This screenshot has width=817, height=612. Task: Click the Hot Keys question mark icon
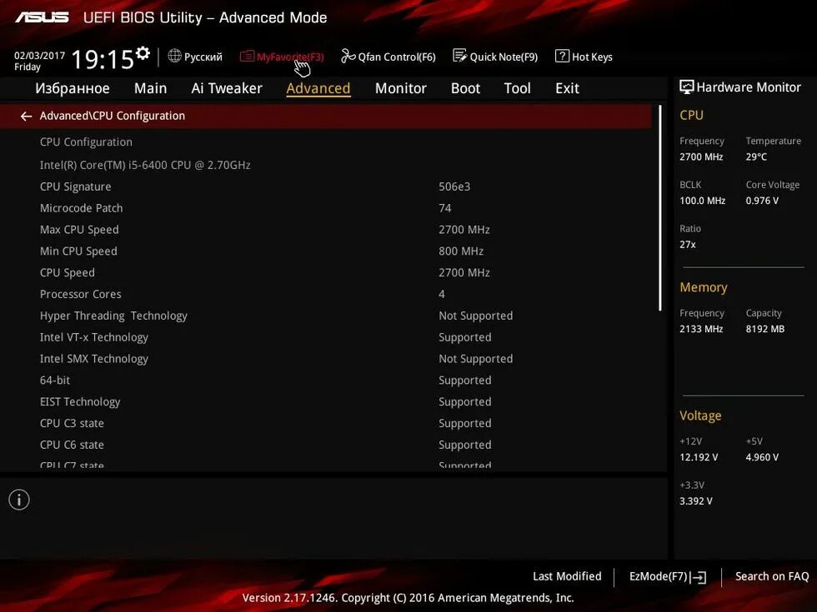(x=562, y=56)
